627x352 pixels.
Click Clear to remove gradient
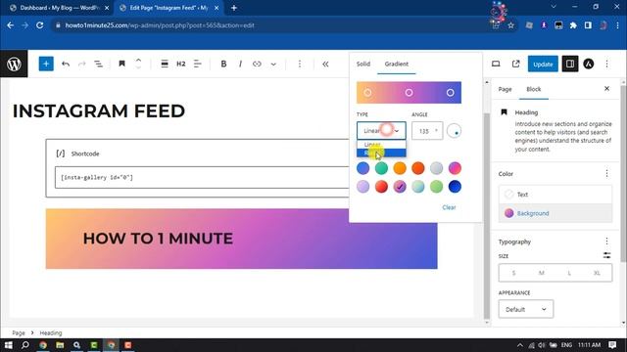(x=449, y=207)
